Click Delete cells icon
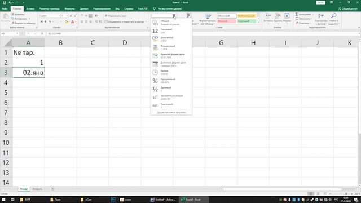This screenshot has height=203, width=361. [278, 16]
